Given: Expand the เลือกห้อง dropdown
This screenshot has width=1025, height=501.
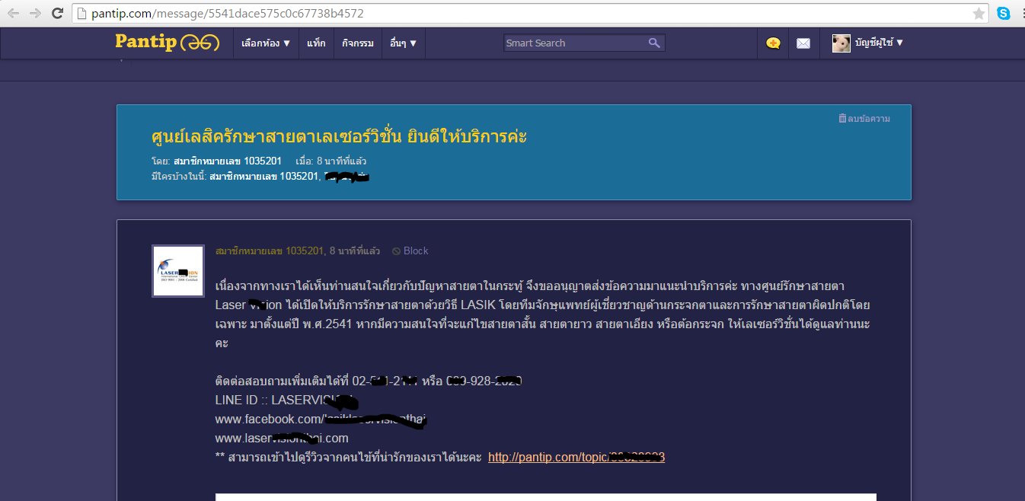Looking at the screenshot, I should [x=266, y=43].
